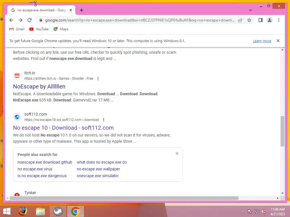Open 'No escape 10 - Download - soft112.com'

click(63, 128)
